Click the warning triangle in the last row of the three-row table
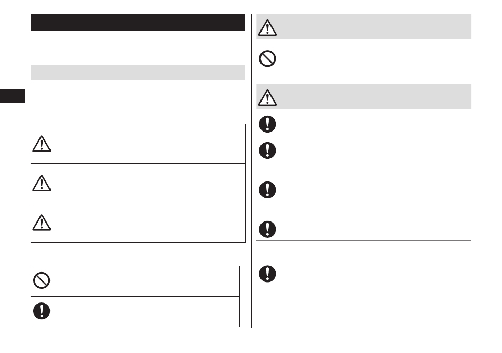 [42, 223]
